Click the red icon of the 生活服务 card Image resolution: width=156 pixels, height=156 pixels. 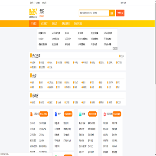point(104,114)
